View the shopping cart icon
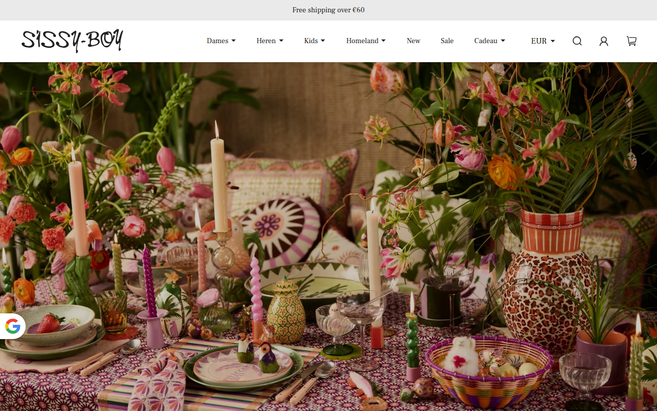Viewport: 657px width, 411px height. (631, 41)
